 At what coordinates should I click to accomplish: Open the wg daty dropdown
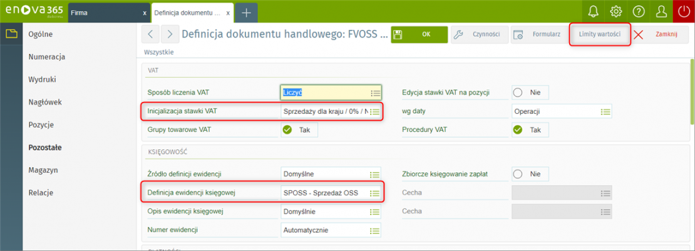coord(605,111)
